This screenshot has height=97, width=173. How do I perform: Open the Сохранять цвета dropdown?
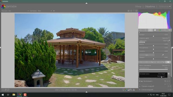click(x=154, y=38)
